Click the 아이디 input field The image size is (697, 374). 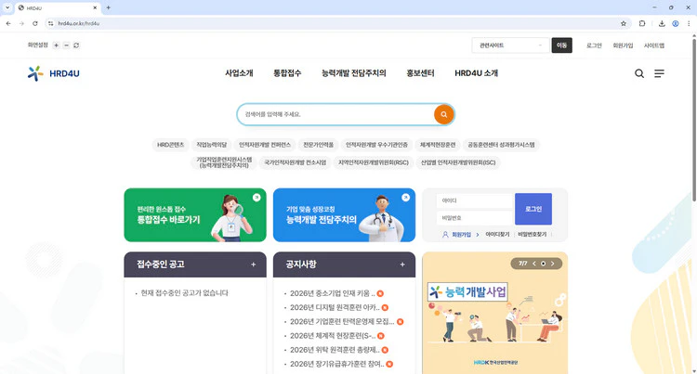click(x=474, y=200)
